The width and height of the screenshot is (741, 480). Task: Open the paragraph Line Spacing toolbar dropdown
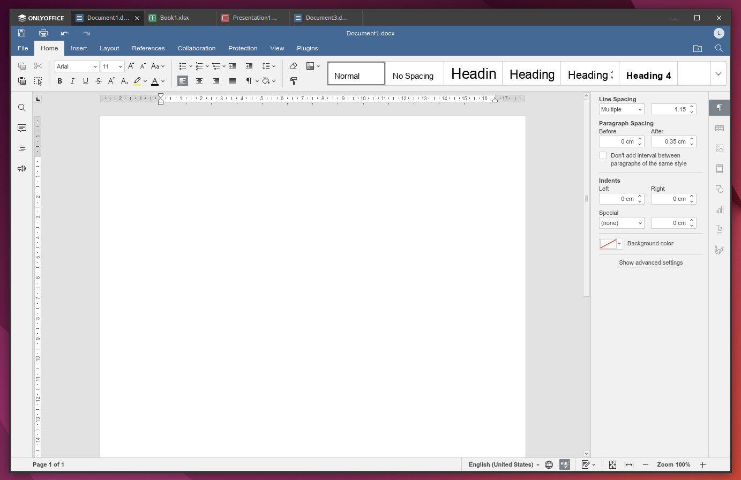[x=268, y=66]
